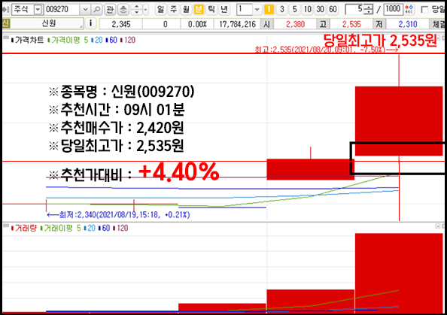Click the info 'i' icon beside 신원
The image size is (447, 315).
tap(90, 23)
